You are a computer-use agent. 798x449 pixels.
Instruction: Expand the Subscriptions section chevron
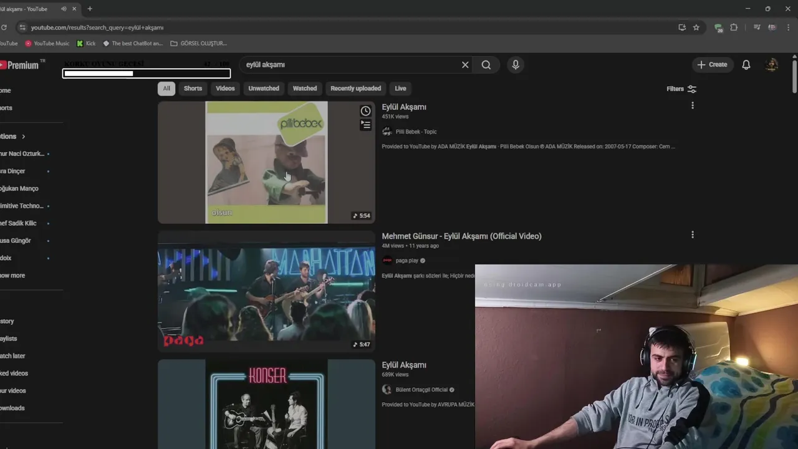click(x=24, y=137)
